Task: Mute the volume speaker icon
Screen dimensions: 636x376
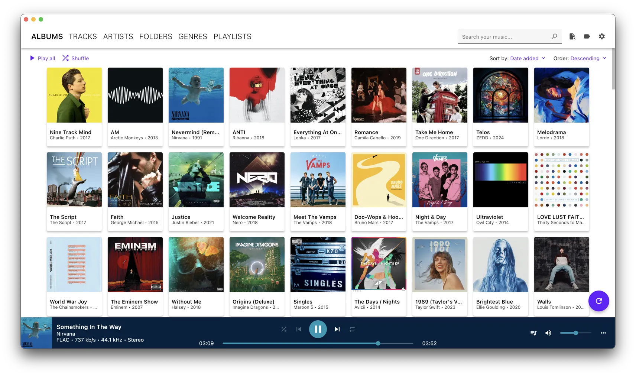Action: click(x=548, y=333)
